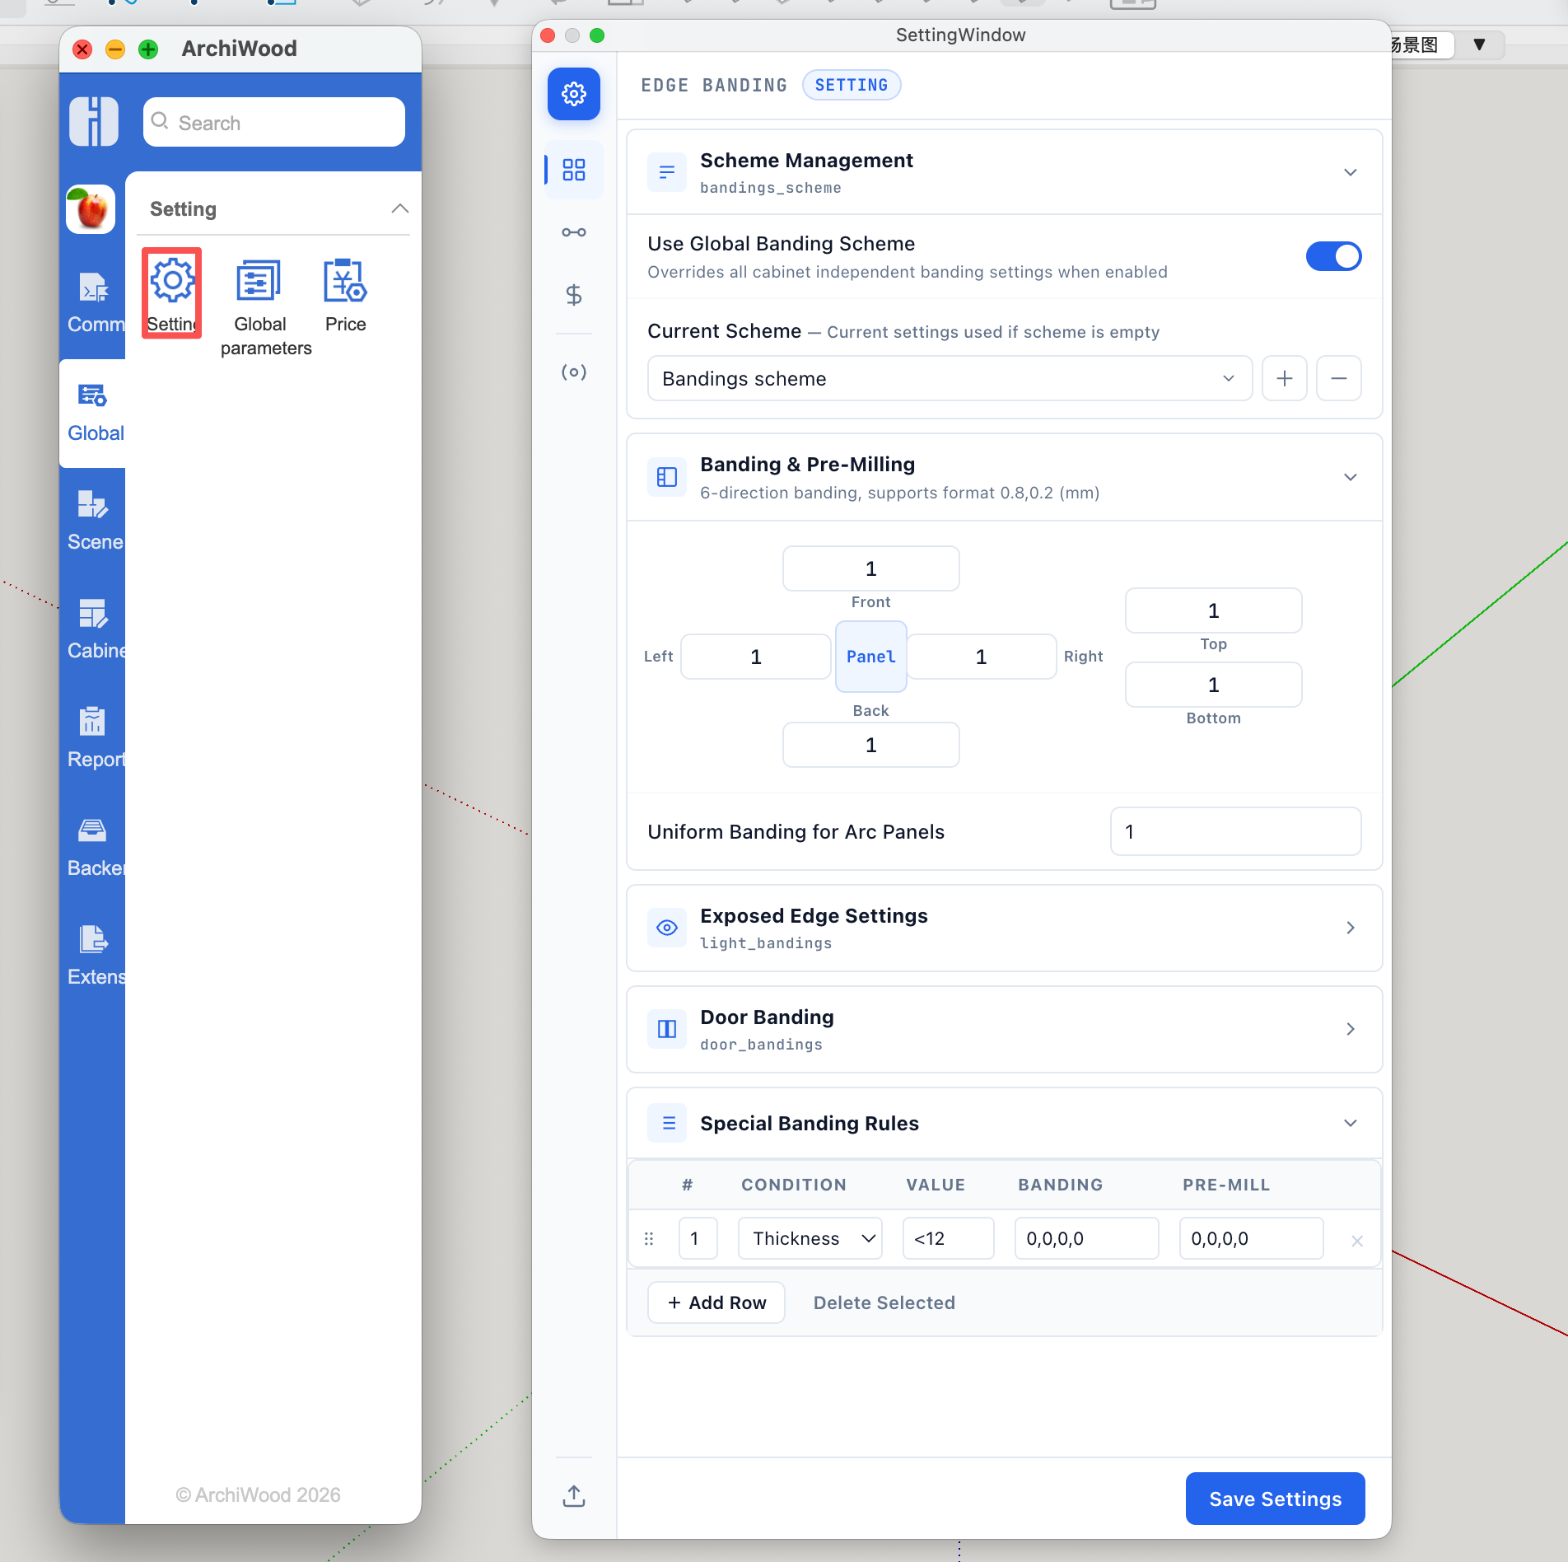
Task: Add a new scheme with plus button
Action: click(1285, 379)
